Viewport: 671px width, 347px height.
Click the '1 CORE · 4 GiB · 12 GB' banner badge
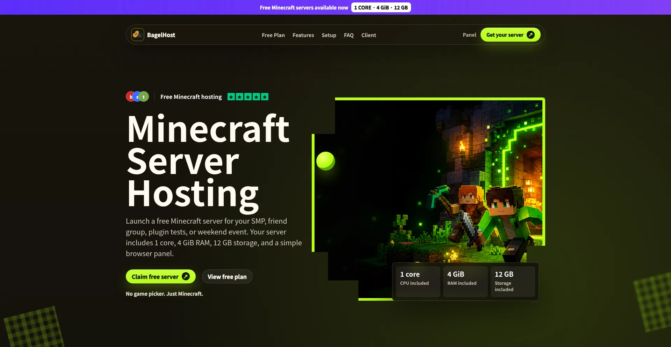(381, 7)
